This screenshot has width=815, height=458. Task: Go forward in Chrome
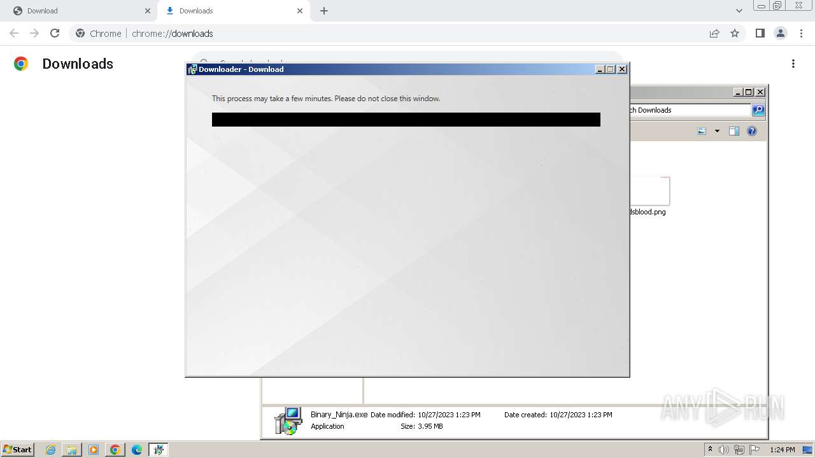pos(34,33)
